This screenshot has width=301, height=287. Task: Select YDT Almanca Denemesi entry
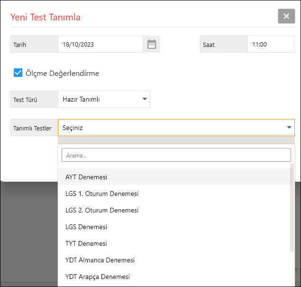coord(100,260)
